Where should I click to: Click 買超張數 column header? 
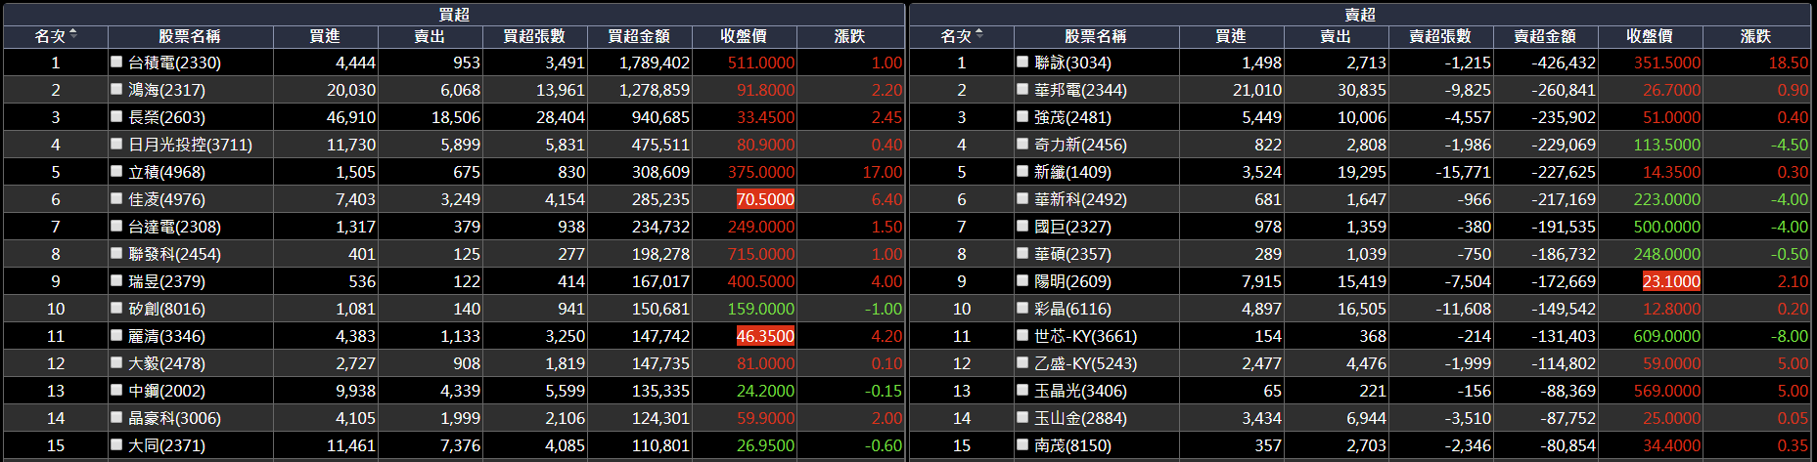click(x=534, y=36)
